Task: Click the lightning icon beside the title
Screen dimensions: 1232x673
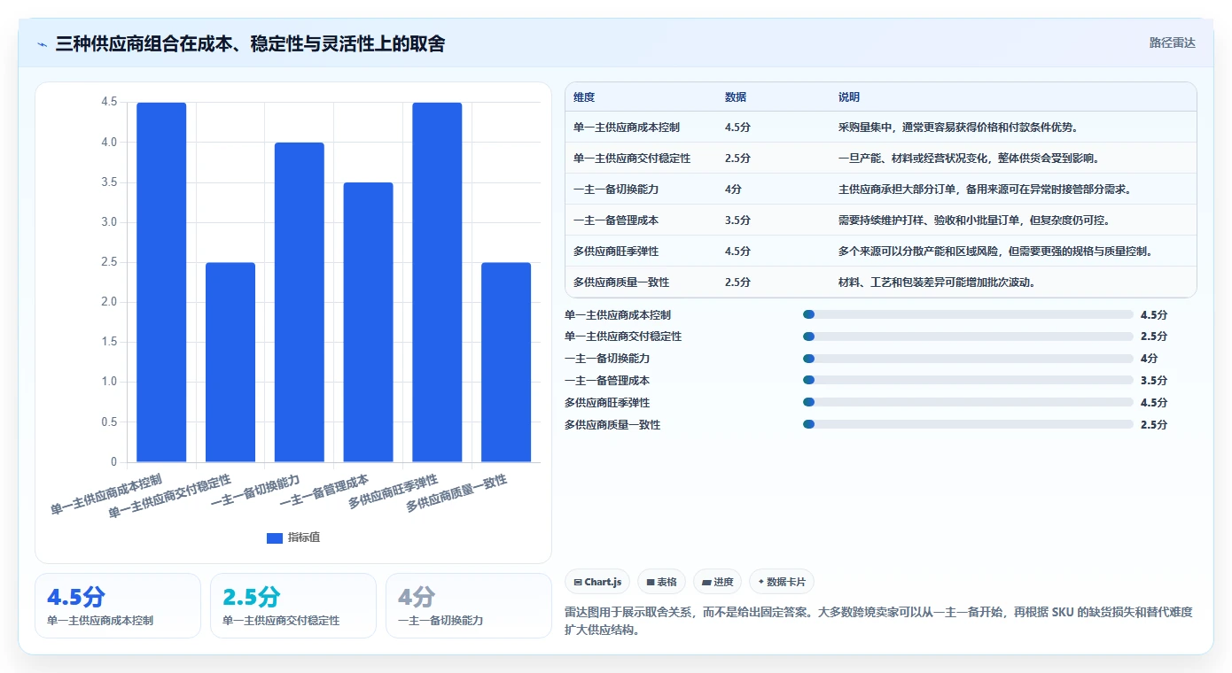Action: click(x=43, y=43)
